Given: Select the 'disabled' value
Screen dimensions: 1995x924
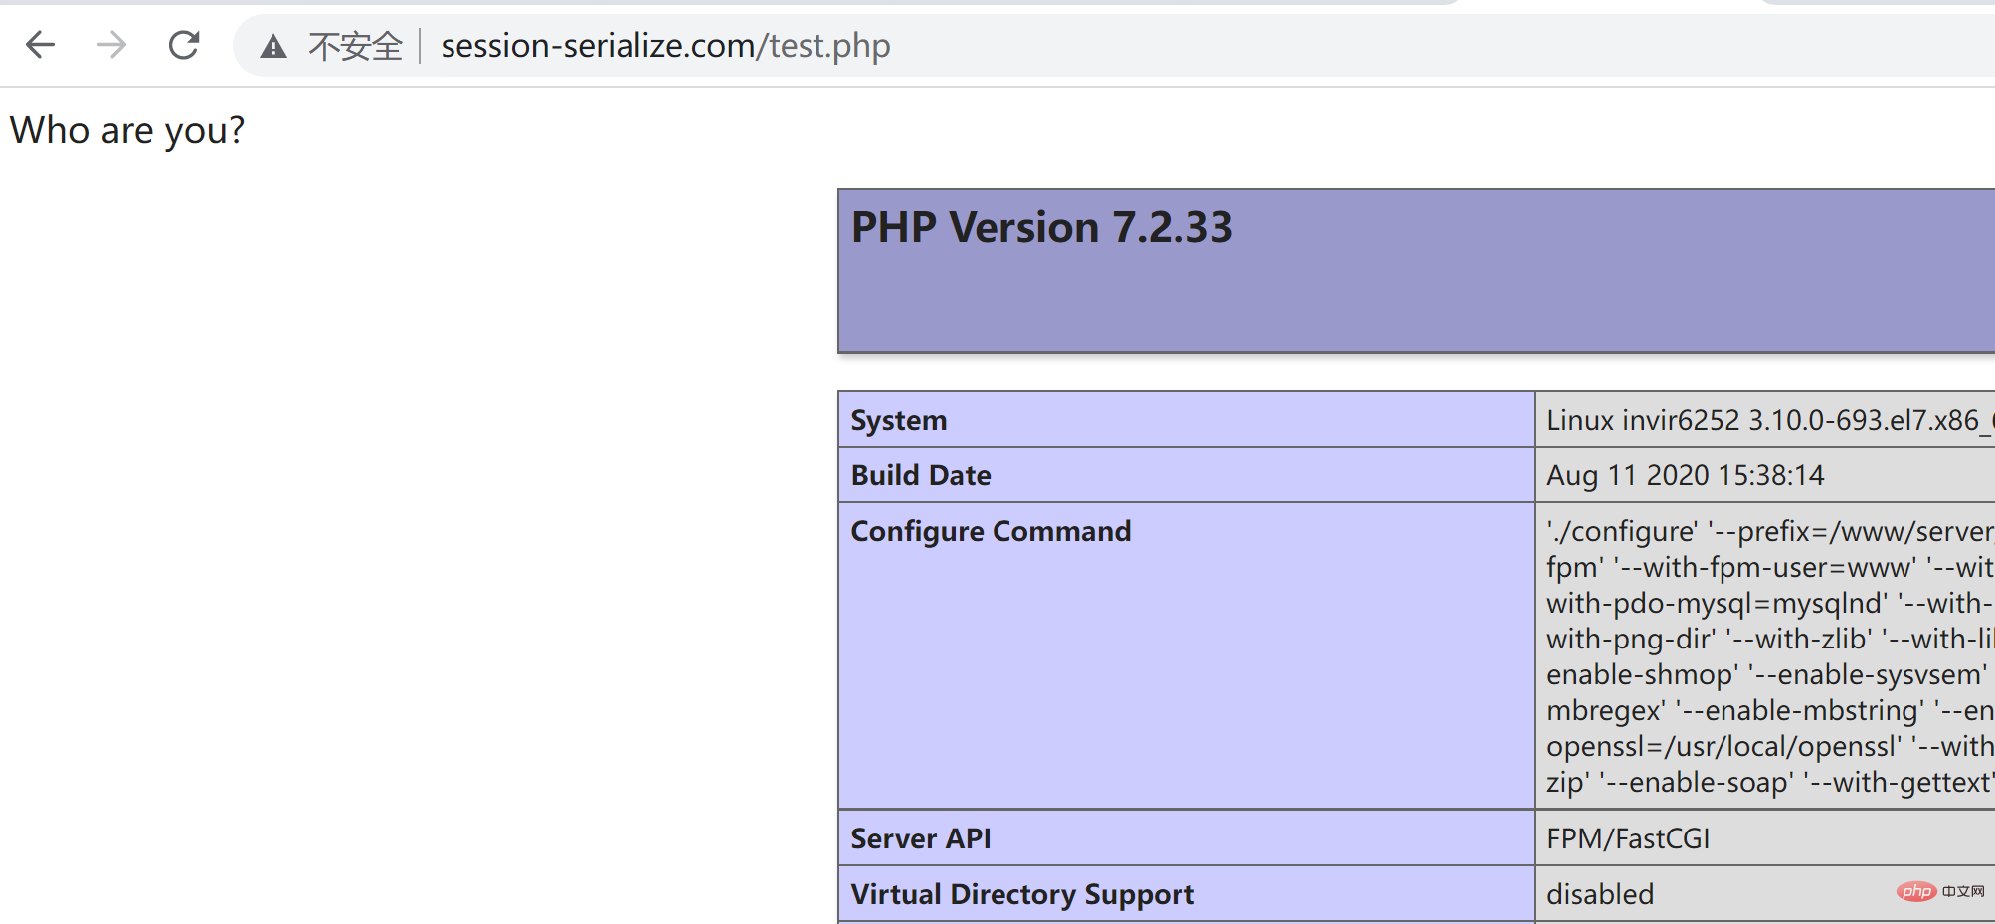Looking at the screenshot, I should 1600,894.
